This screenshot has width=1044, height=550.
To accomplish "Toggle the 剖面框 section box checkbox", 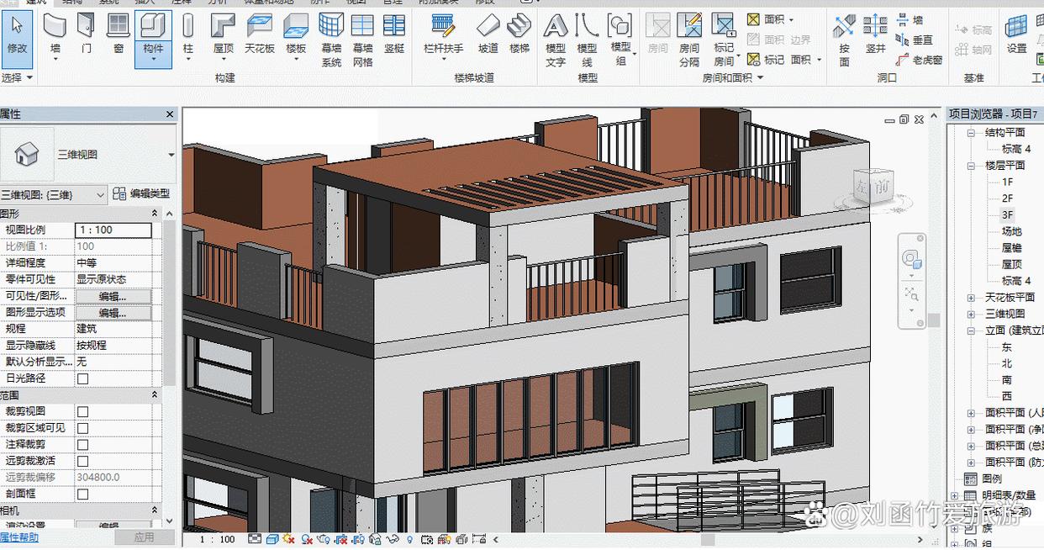I will point(82,494).
